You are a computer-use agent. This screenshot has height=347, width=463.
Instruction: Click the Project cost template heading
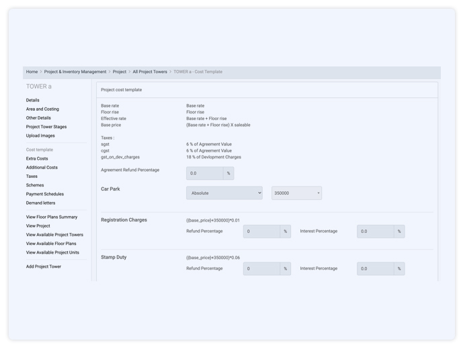(122, 90)
